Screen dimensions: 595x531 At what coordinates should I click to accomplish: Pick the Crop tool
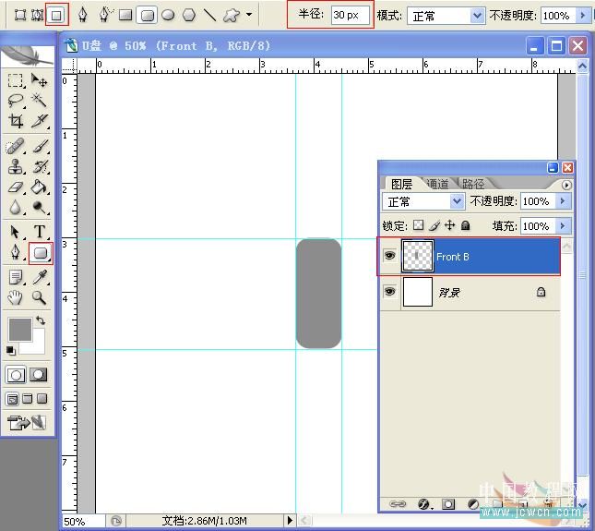(x=16, y=121)
